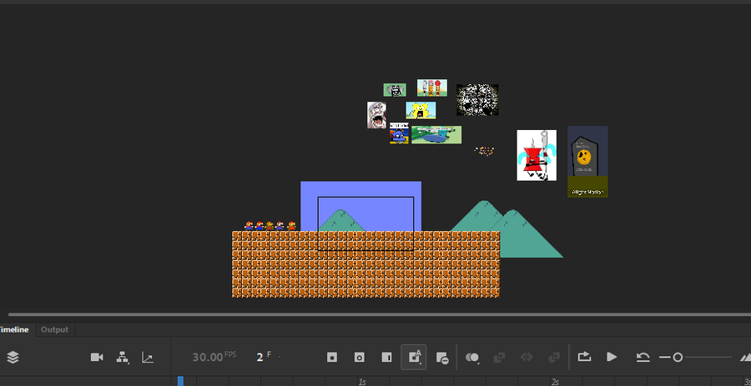Toggle Onion Skin with the overlapping circles icon
Viewport: 751px width, 386px height.
pyautogui.click(x=472, y=358)
